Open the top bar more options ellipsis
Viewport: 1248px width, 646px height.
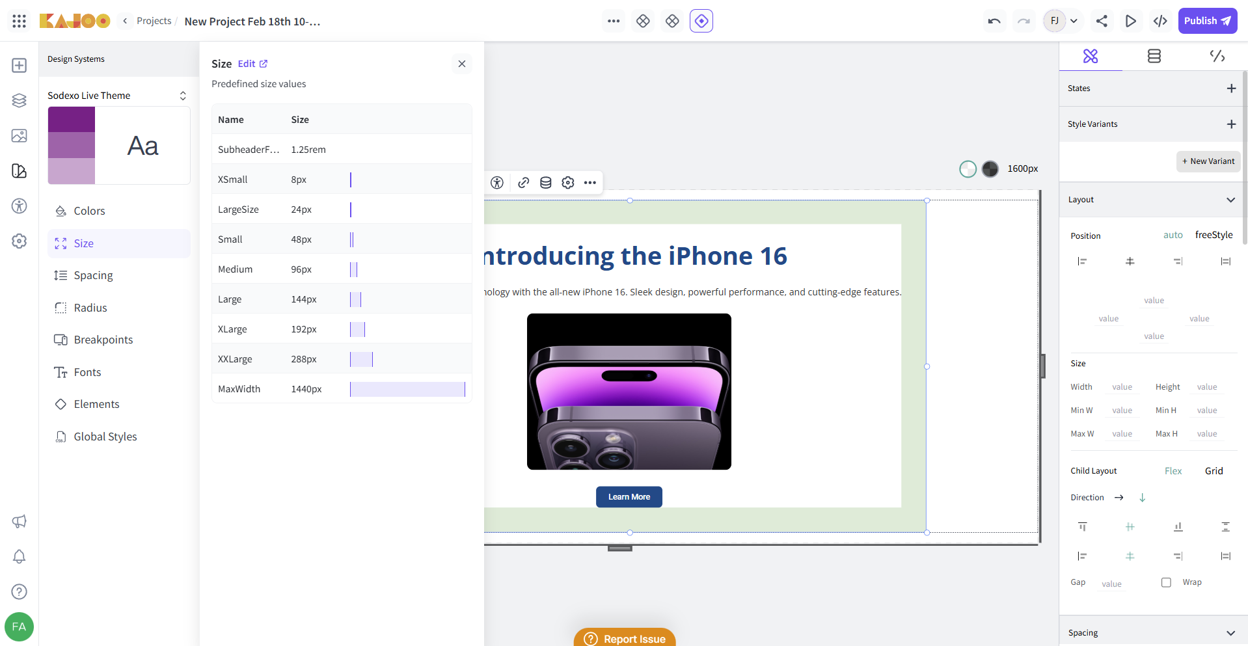[614, 21]
